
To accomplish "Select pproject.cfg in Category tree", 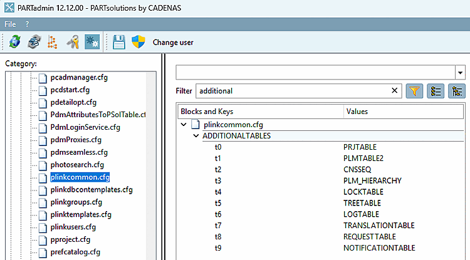I will click(70, 239).
